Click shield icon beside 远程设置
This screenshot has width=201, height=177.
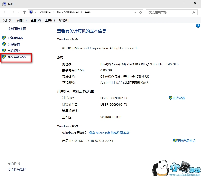4,44
